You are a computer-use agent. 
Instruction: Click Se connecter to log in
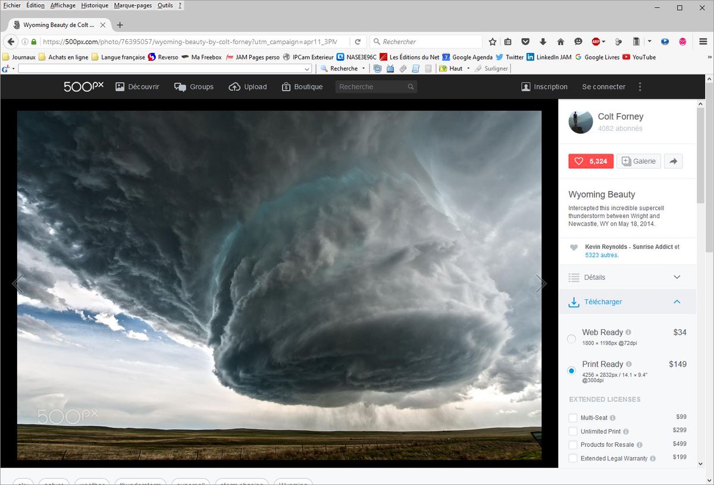pos(603,87)
